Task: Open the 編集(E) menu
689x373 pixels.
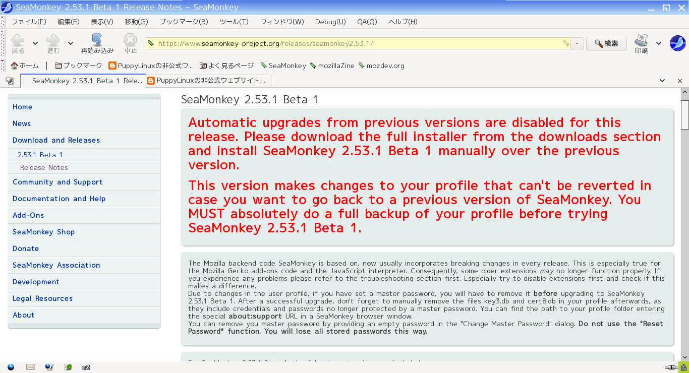Action: click(x=69, y=22)
